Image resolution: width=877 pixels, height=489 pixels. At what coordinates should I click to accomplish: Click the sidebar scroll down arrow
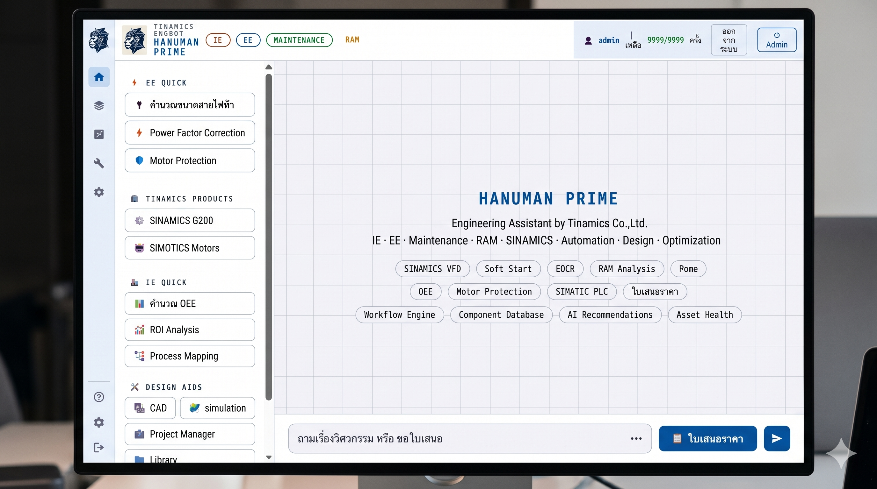(x=269, y=457)
